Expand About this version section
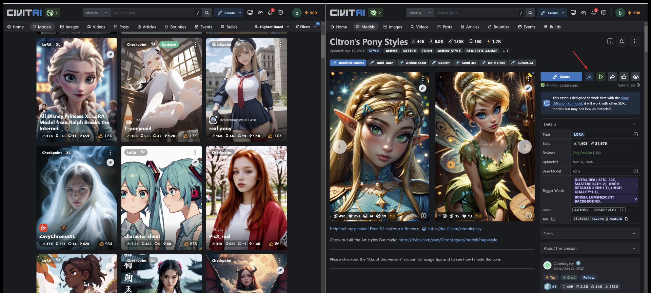Screen dimensions: 651x293 point(590,248)
